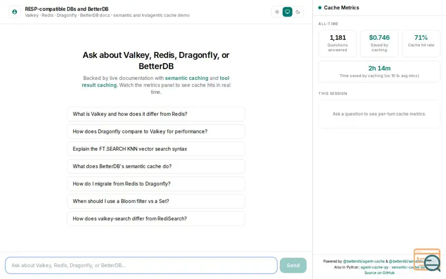Select BetterDB's semantic cache question
The height and width of the screenshot is (279, 446).
click(156, 166)
